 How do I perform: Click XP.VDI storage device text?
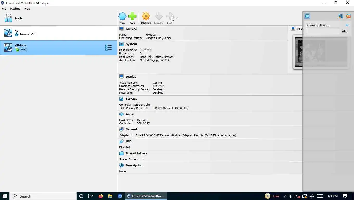coord(171,108)
